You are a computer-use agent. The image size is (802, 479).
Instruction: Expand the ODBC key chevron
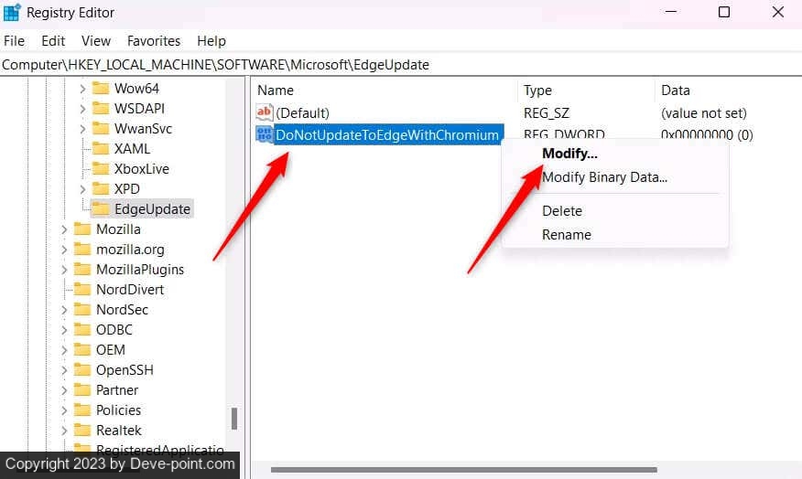coord(64,330)
